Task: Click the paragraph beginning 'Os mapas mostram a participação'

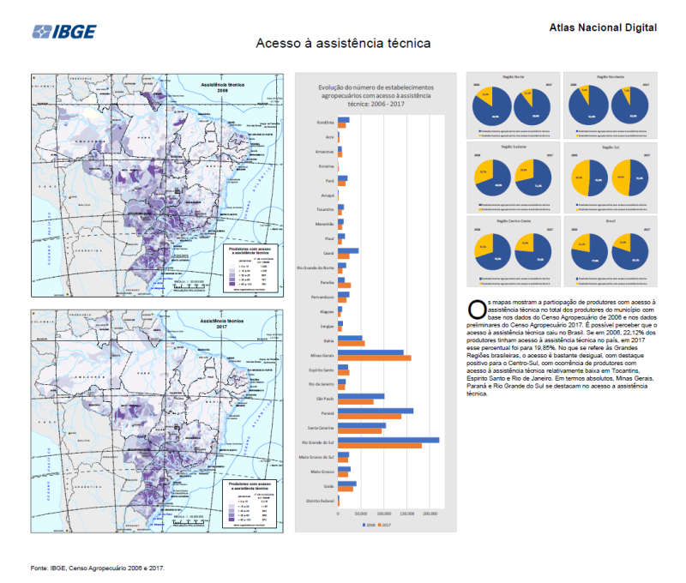Action: (562, 348)
